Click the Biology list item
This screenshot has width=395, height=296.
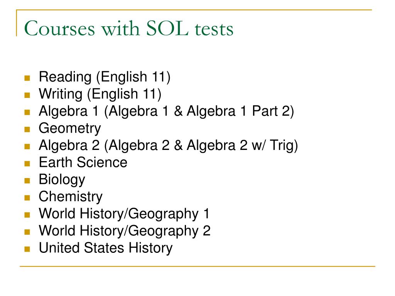(62, 180)
